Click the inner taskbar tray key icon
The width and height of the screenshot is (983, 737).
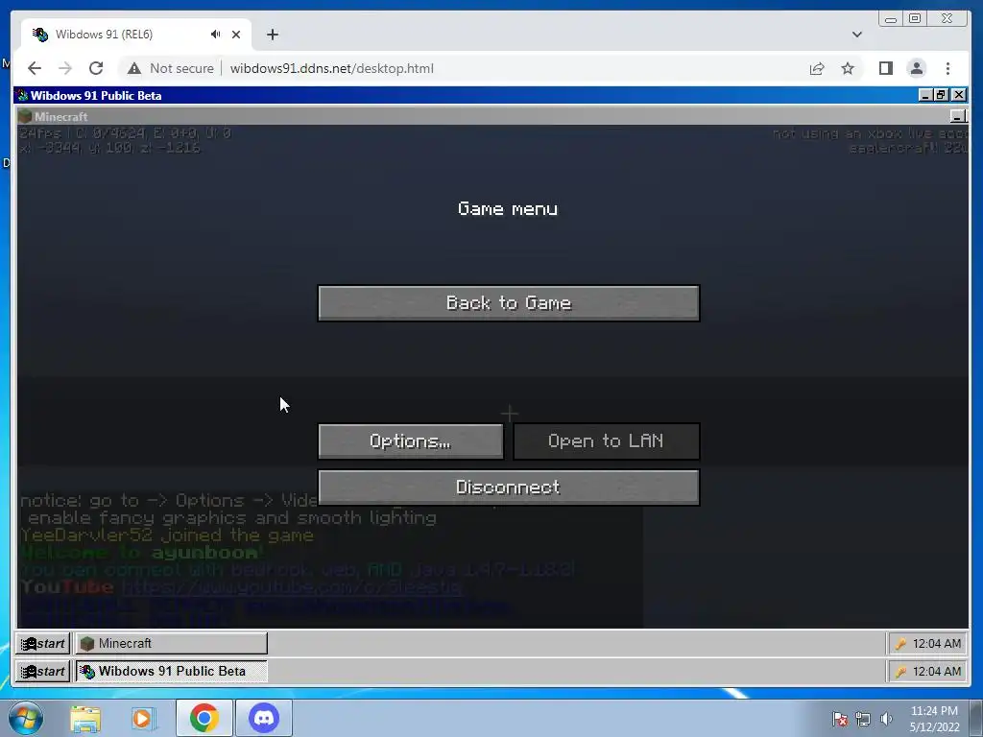[x=900, y=644]
